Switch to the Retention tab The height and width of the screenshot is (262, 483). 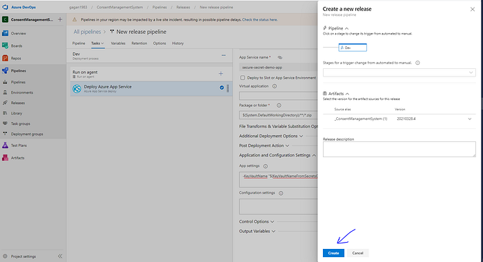tap(139, 43)
